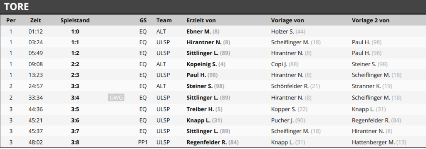Open Regenfelder R. scorer link in last row
Screen dimensions: 426x149
[x=207, y=142]
